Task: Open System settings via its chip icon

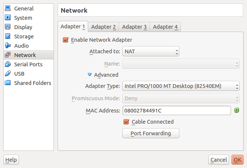Action: [x=8, y=18]
